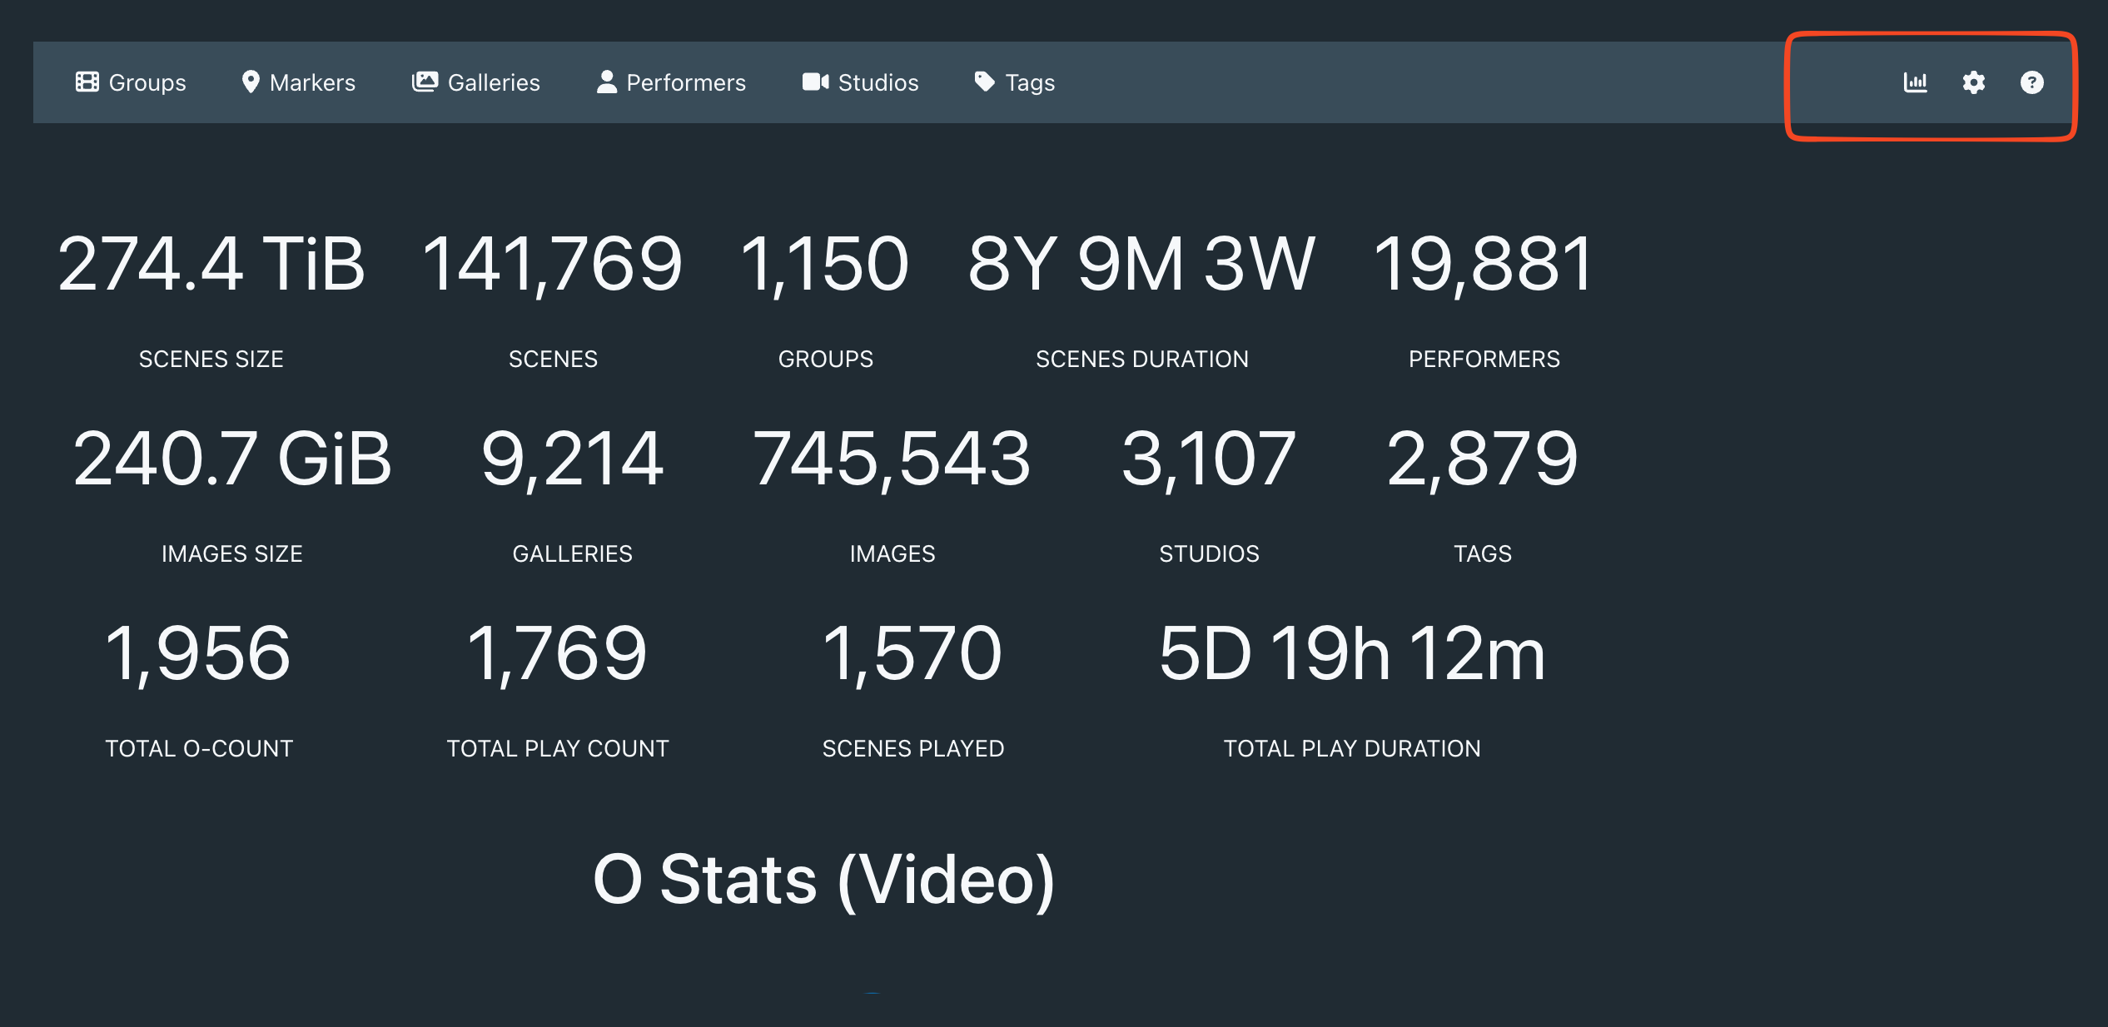Image resolution: width=2108 pixels, height=1027 pixels.
Task: Go to the Tags page
Action: click(1030, 82)
